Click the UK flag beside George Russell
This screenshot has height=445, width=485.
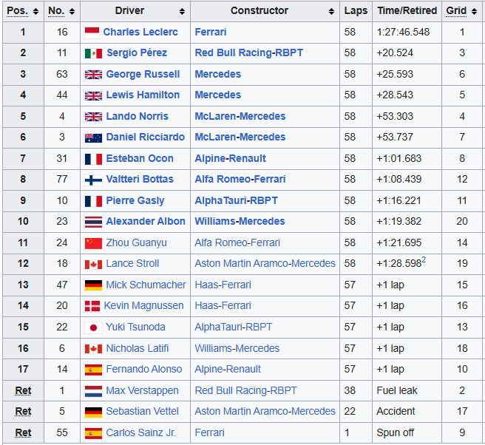pyautogui.click(x=93, y=75)
